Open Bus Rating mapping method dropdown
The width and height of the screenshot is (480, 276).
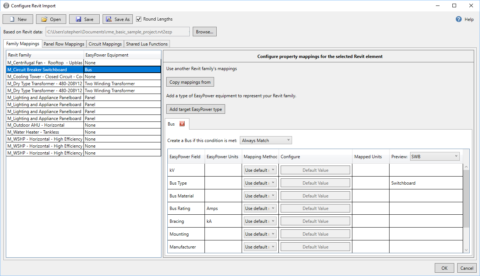[260, 208]
